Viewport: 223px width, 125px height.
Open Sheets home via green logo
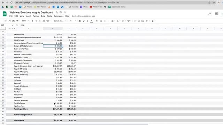[5, 14]
